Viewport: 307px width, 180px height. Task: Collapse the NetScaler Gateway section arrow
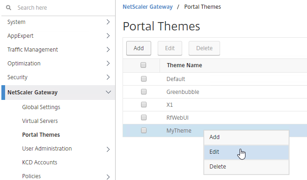coord(108,92)
